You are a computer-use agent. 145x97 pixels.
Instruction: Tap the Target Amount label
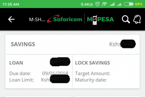tap(93, 74)
